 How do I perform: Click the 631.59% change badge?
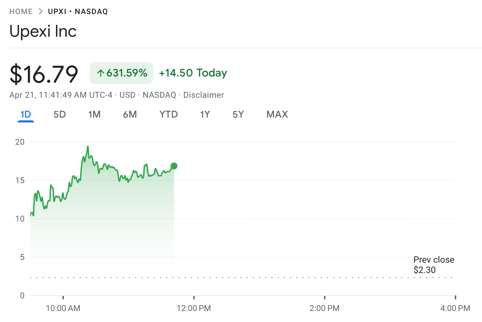(x=121, y=73)
